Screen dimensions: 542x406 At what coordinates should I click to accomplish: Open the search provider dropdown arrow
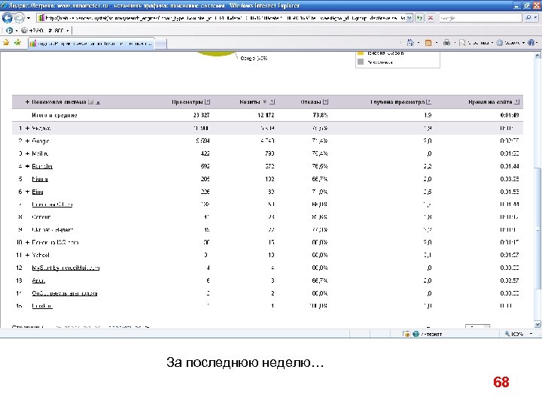click(536, 18)
